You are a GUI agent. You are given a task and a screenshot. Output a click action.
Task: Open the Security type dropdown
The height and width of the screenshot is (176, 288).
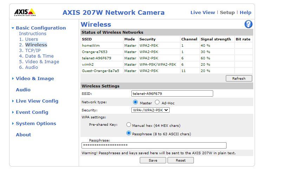[150, 110]
